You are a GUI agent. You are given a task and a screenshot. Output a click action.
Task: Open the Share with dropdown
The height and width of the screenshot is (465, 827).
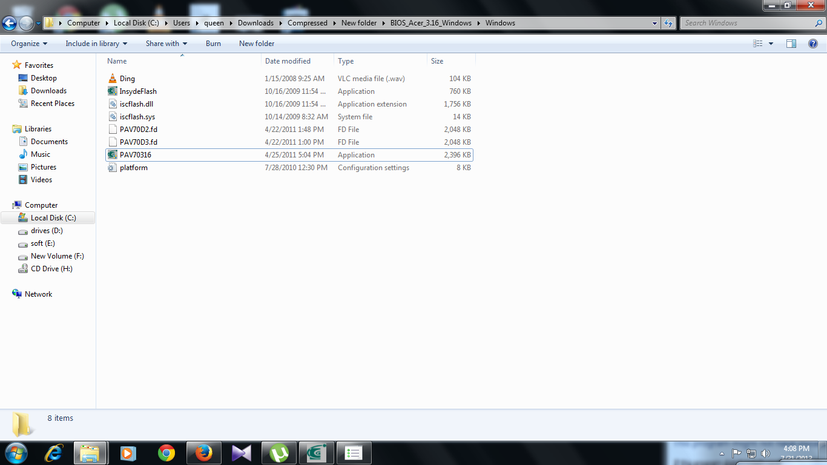[166, 44]
